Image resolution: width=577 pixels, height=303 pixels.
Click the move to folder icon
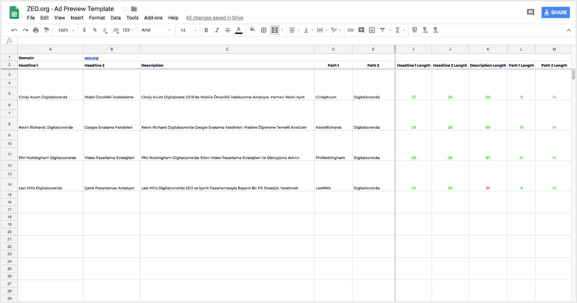pos(134,9)
